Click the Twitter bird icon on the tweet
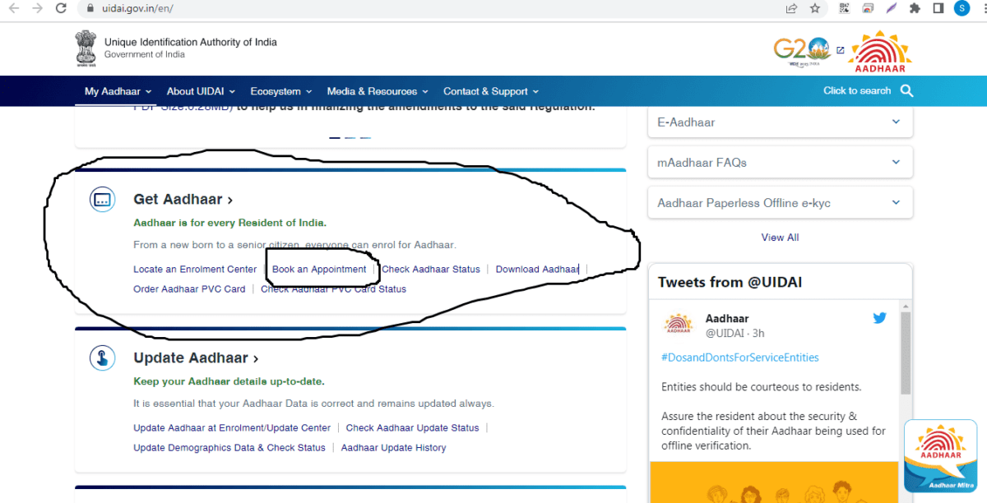 click(879, 317)
